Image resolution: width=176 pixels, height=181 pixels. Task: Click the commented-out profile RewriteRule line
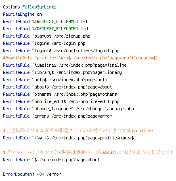(x=80, y=58)
